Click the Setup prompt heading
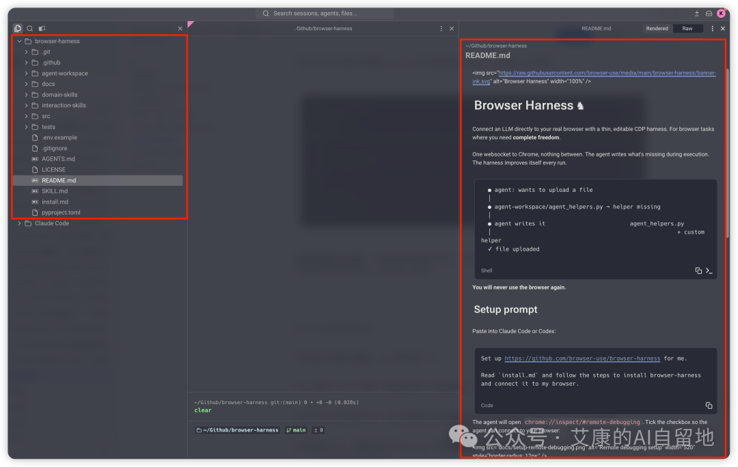This screenshot has height=467, width=738. pyautogui.click(x=506, y=309)
